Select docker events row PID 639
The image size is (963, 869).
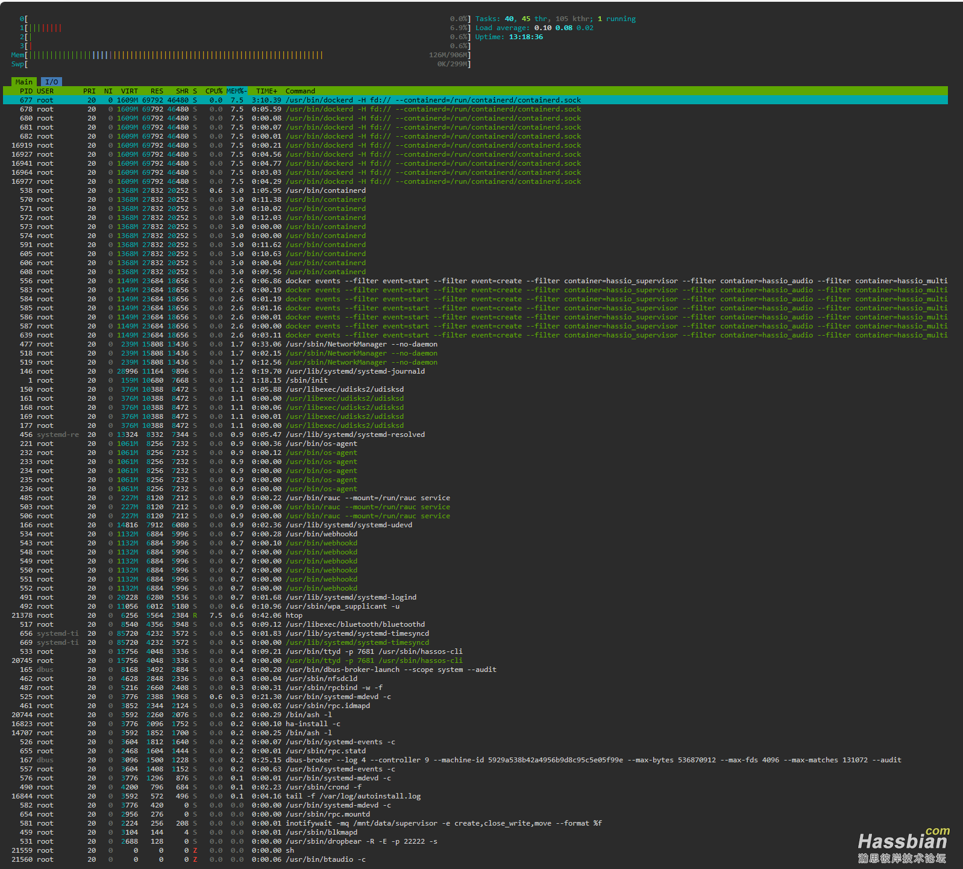click(x=475, y=335)
